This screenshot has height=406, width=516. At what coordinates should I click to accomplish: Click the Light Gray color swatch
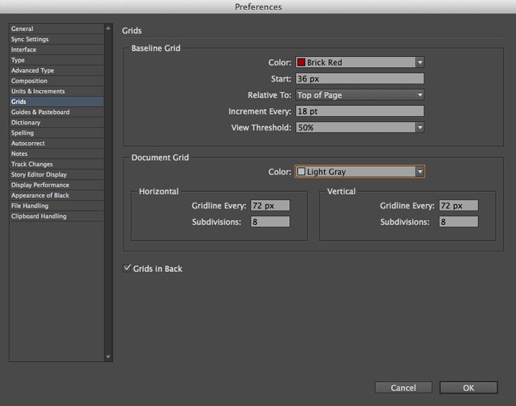tap(301, 172)
